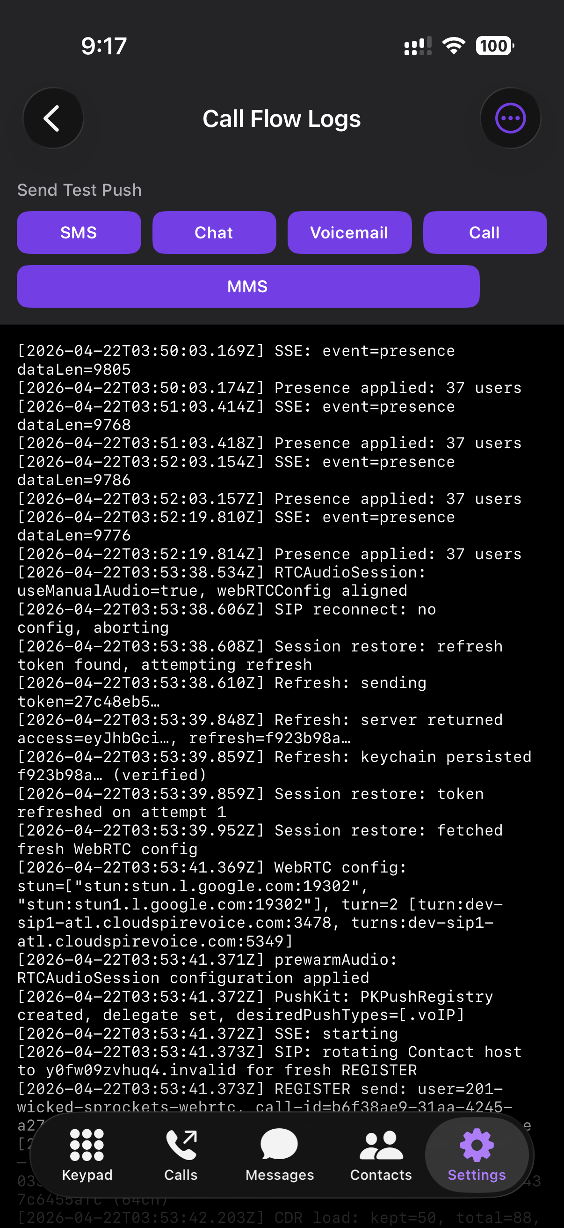The image size is (564, 1228).
Task: Send a test SMS push
Action: (79, 232)
